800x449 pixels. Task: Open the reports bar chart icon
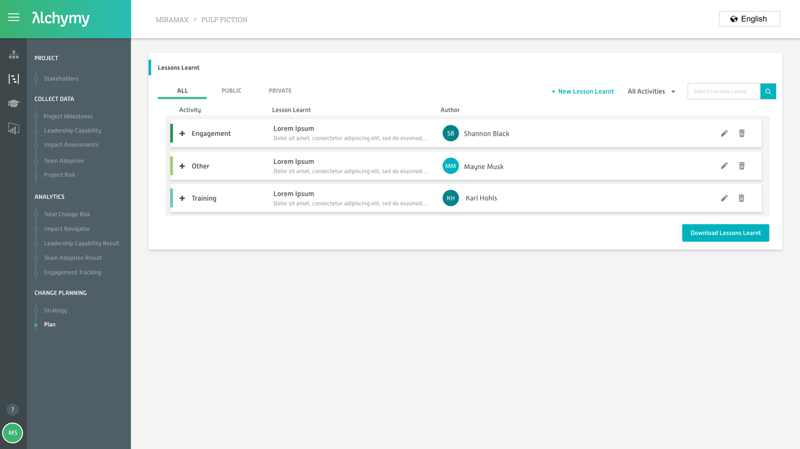[x=14, y=128]
